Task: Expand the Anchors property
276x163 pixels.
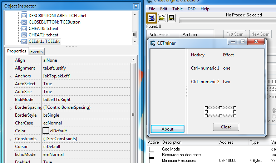Action: tap(10, 76)
